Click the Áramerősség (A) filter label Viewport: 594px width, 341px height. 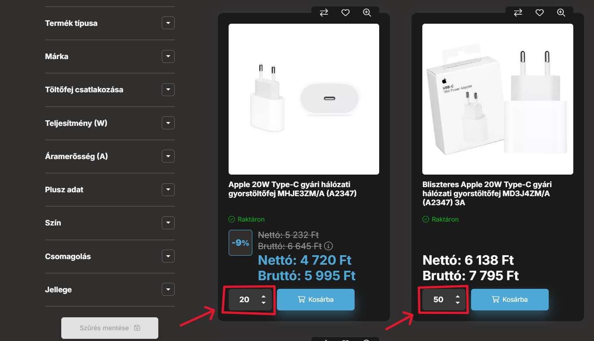(x=76, y=156)
